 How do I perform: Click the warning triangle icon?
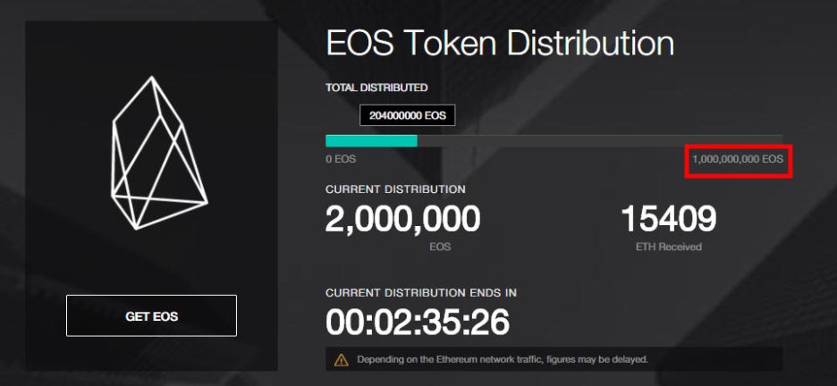pyautogui.click(x=341, y=360)
